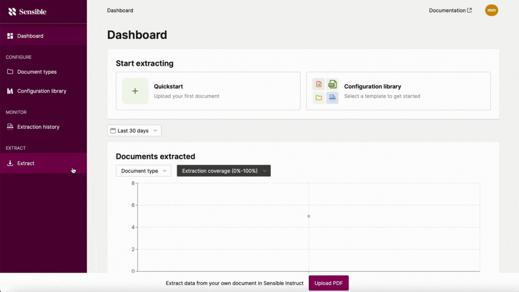The height and width of the screenshot is (292, 519).
Task: Click the calendar icon in date filter
Action: tap(113, 130)
